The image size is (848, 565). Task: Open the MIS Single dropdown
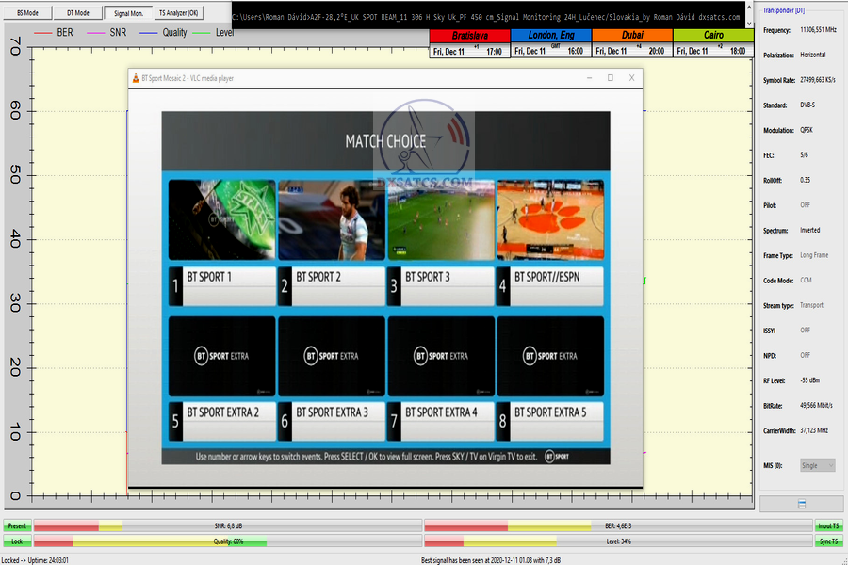[x=817, y=465]
